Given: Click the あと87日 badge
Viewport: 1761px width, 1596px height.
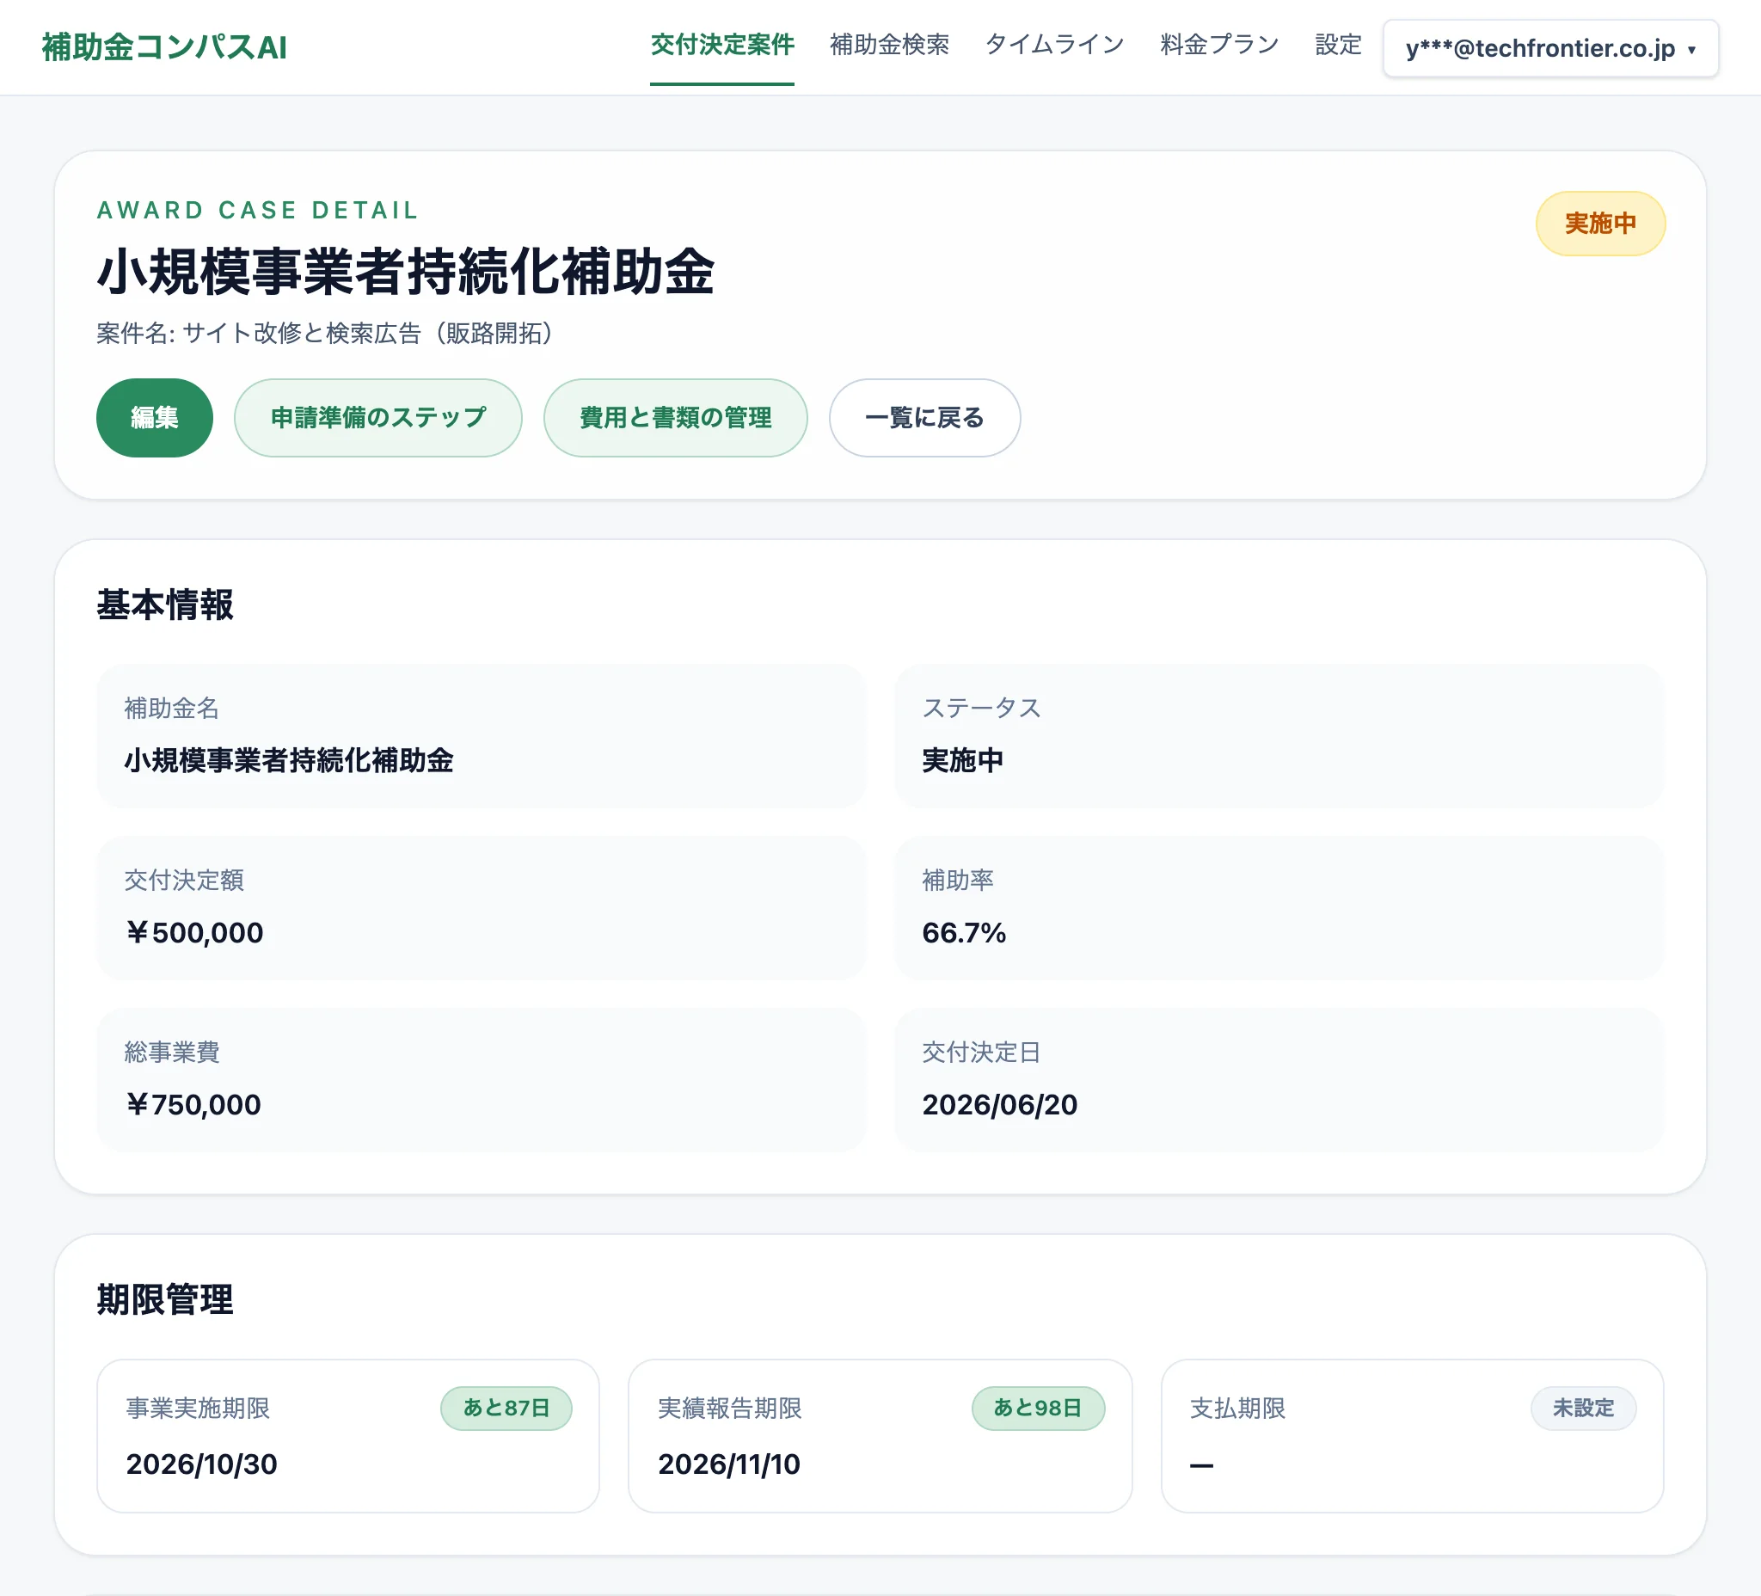Looking at the screenshot, I should (x=506, y=1409).
